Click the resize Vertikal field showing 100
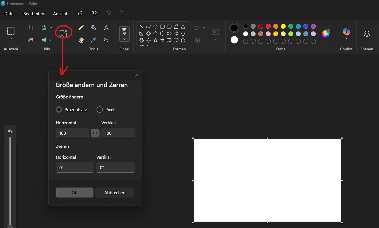The height and width of the screenshot is (228, 379). pos(118,133)
